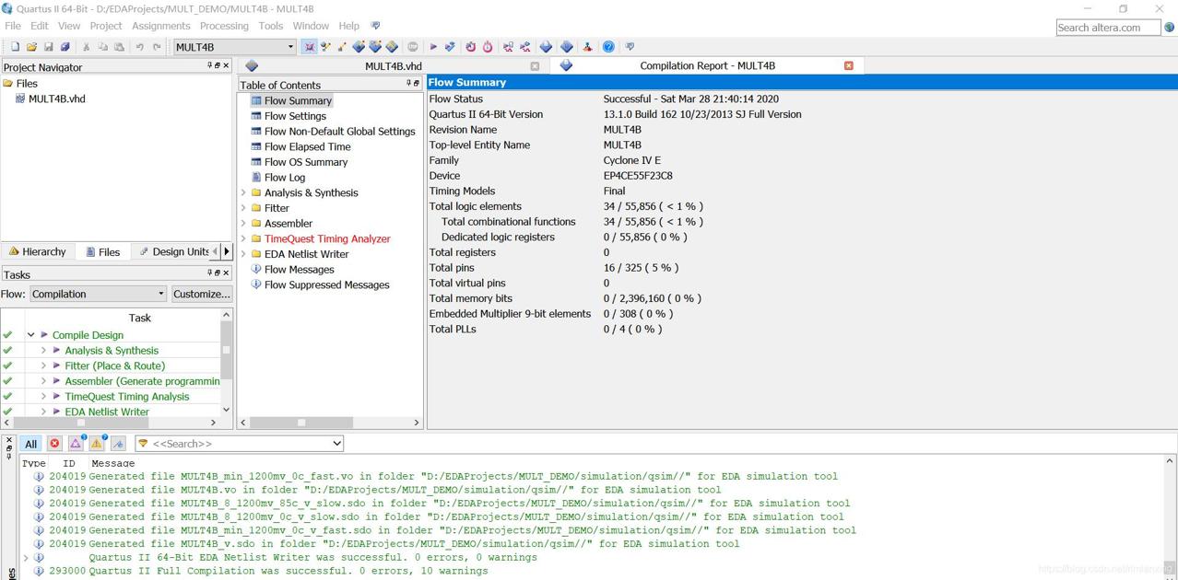This screenshot has height=580, width=1178.
Task: Select MULT4B.vhd in Project Navigator files
Action: [x=56, y=99]
